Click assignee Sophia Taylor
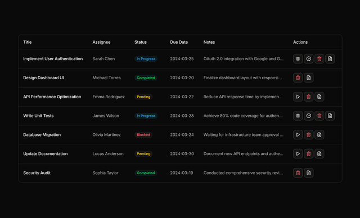This screenshot has width=360, height=218. [105, 173]
